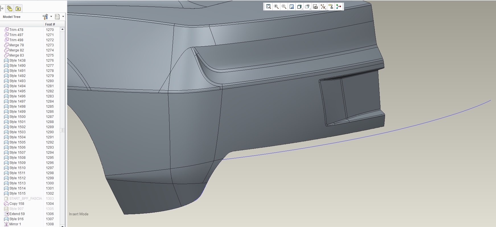The width and height of the screenshot is (496, 227).
Task: Select the Style 1495 feature
Action: coord(17,91)
